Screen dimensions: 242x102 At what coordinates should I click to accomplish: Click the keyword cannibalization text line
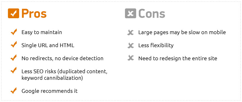click(x=52, y=78)
